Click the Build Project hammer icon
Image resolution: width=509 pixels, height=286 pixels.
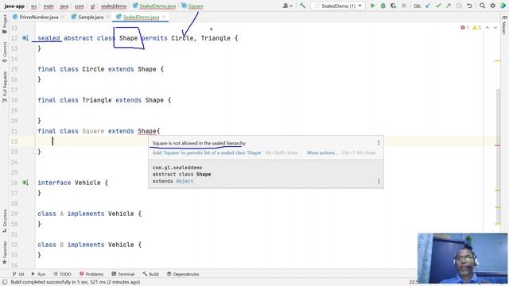point(302,6)
